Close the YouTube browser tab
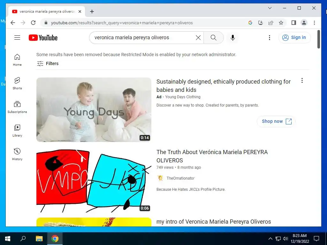327x245 pixels. (x=80, y=11)
